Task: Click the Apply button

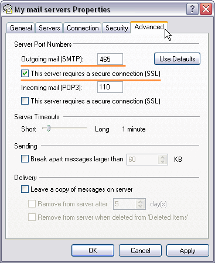Action: (187, 251)
